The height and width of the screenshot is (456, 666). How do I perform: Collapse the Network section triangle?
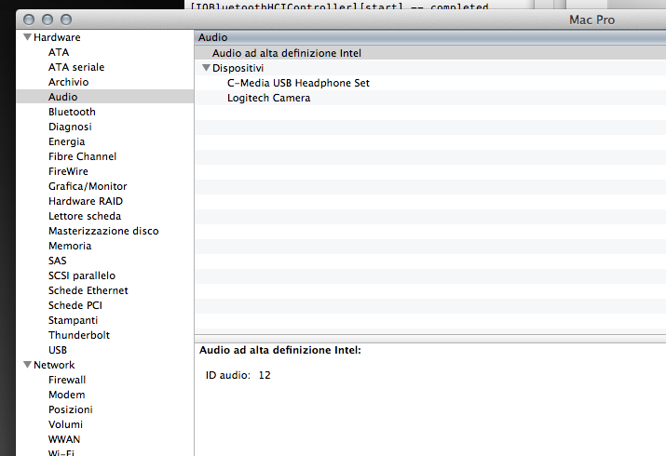[27, 366]
